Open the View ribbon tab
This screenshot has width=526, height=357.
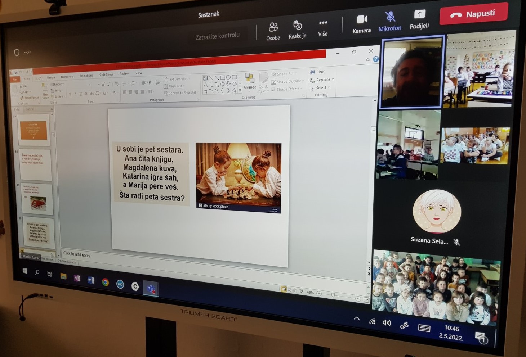click(139, 73)
